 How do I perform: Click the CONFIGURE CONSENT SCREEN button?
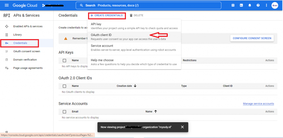click(252, 38)
